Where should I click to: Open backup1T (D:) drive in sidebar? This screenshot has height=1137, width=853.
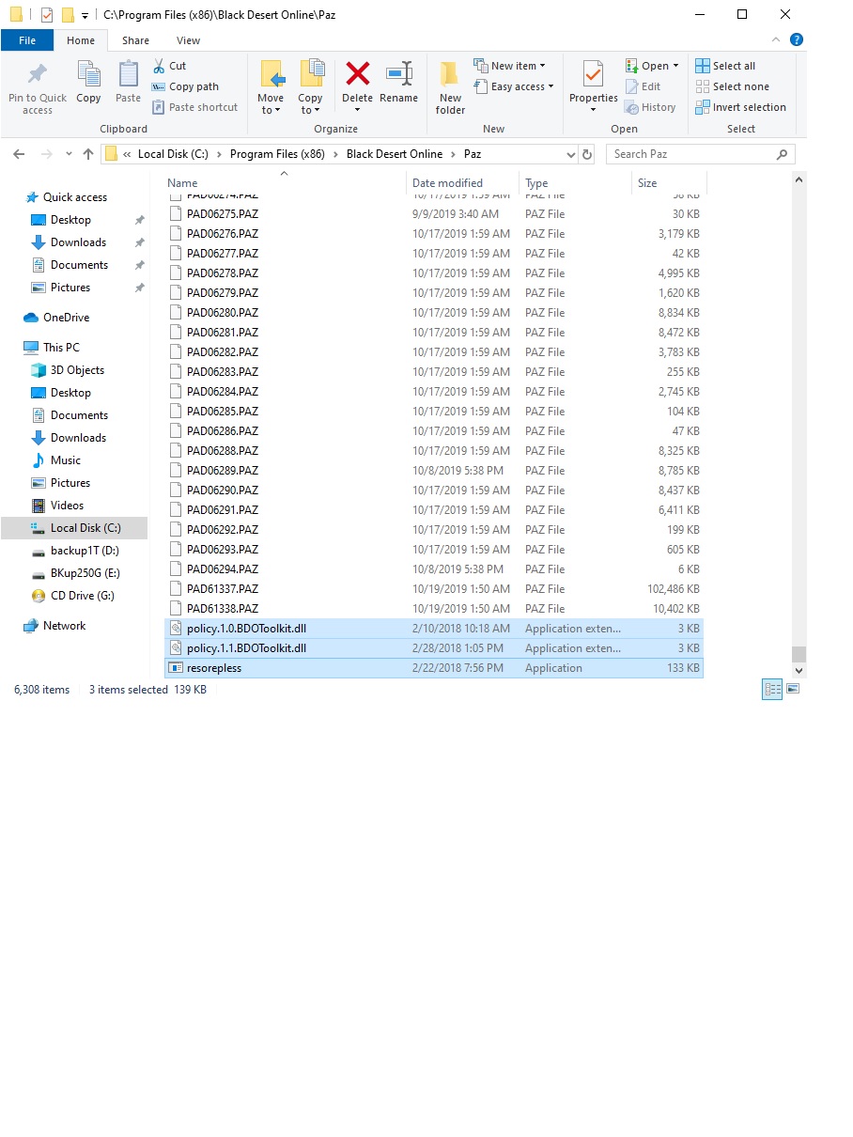coord(85,551)
